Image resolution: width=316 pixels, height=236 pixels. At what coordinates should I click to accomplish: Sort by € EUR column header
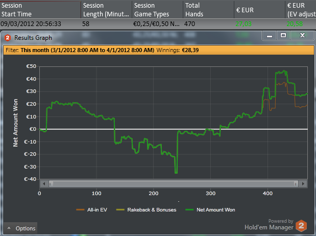[x=259, y=10]
